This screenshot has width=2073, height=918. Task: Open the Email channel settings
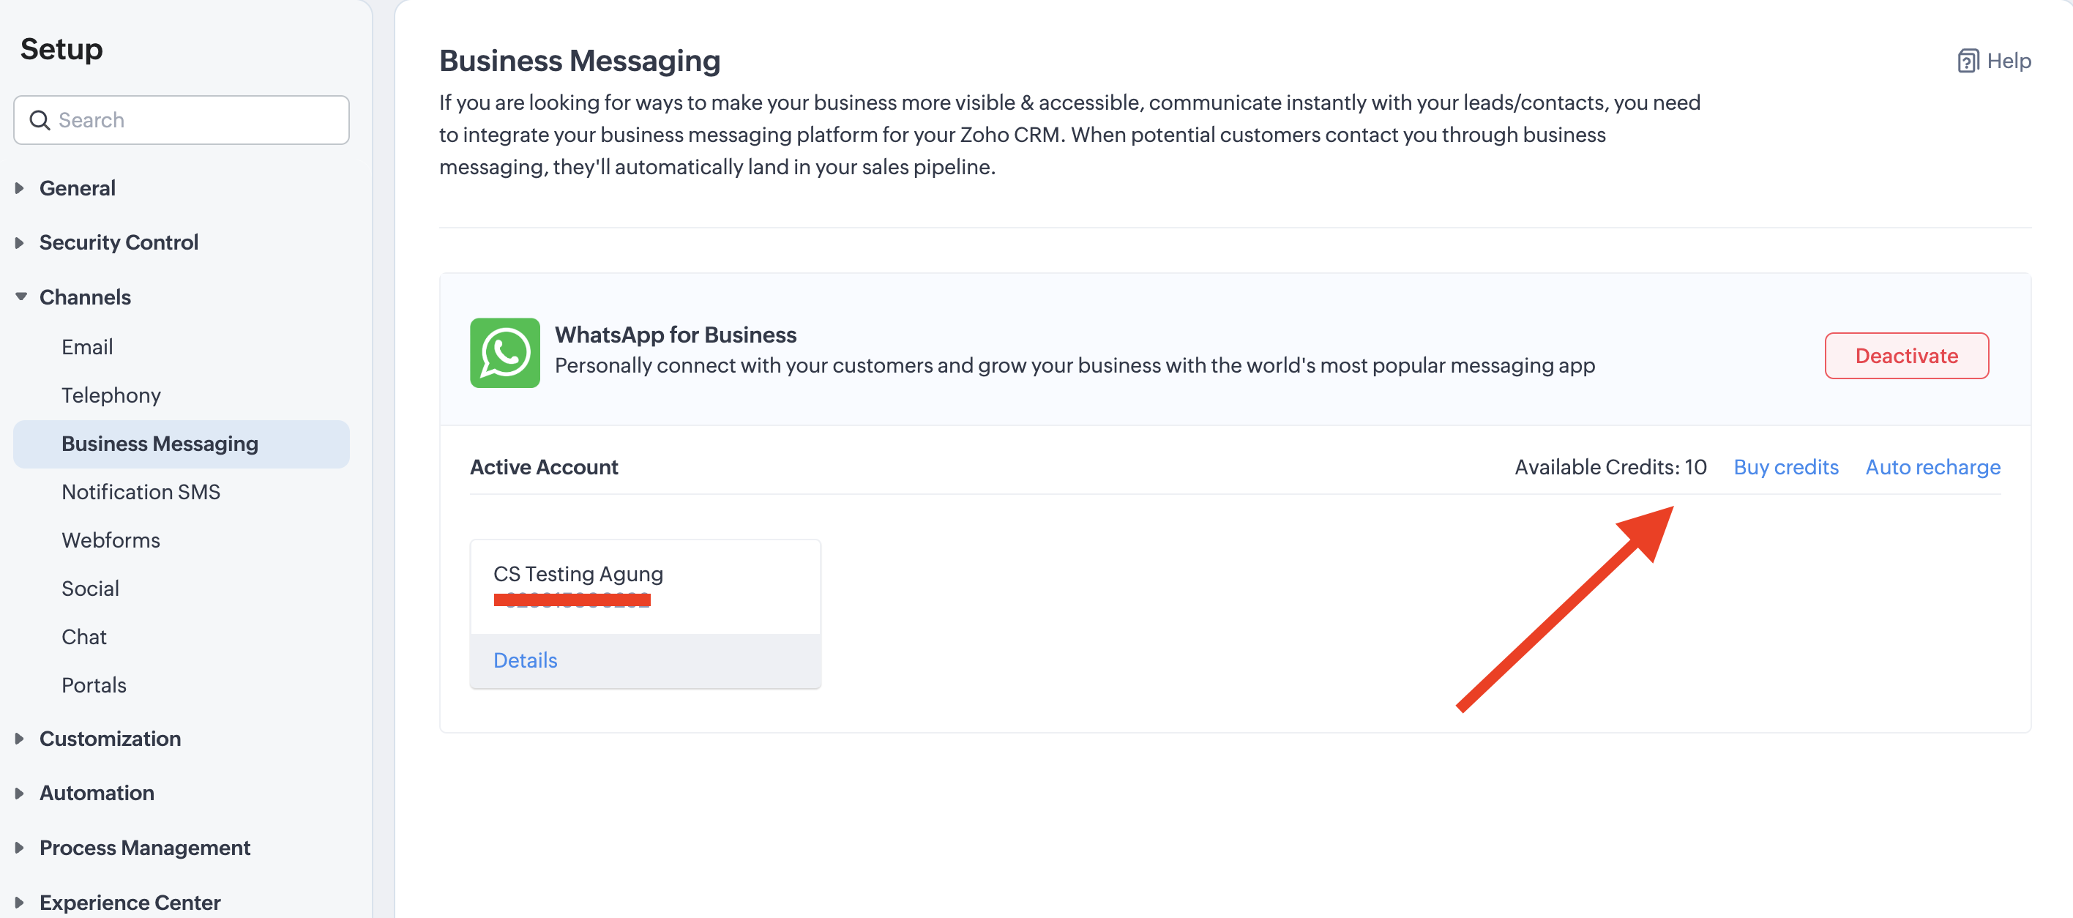point(87,347)
